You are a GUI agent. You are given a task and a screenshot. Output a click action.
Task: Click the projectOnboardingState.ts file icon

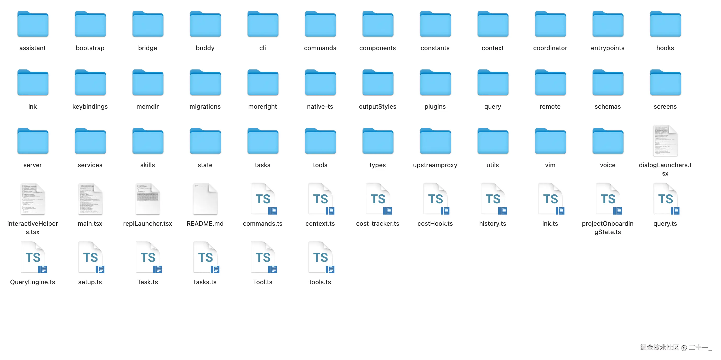pos(608,199)
